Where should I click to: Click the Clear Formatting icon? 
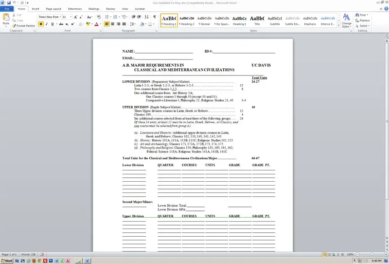coord(99,17)
